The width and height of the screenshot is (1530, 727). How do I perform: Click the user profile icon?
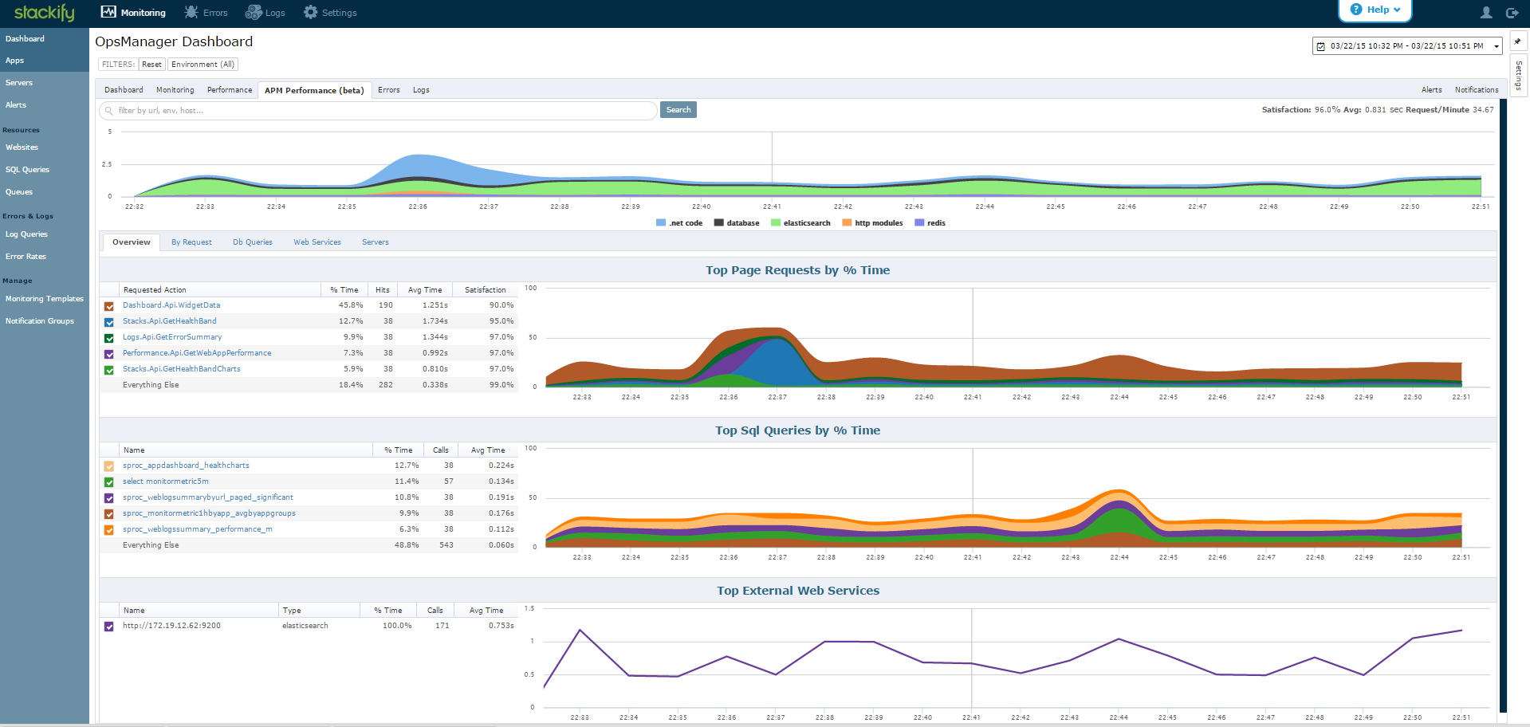1486,13
